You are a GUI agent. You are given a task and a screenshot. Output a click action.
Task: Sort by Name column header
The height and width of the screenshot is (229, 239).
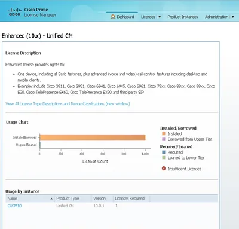[30, 199]
